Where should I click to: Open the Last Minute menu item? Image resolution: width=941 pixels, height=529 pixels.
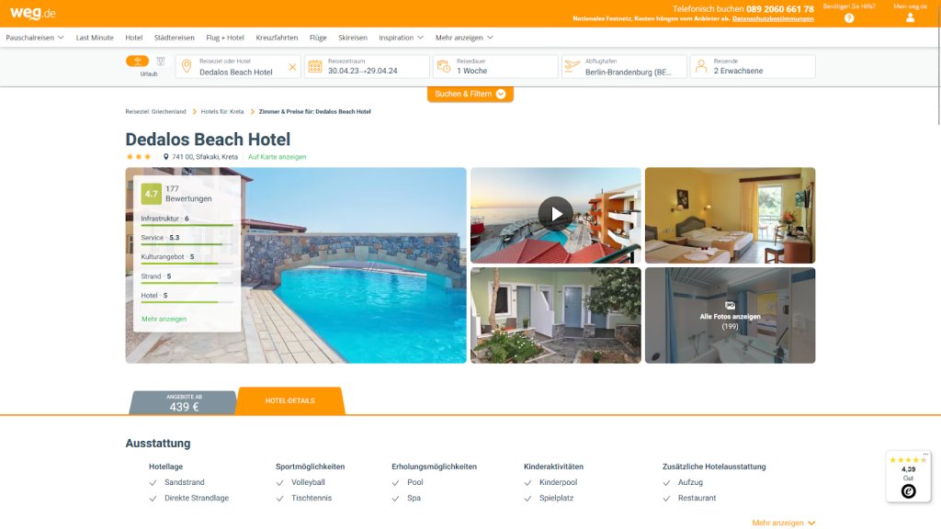[x=95, y=37]
